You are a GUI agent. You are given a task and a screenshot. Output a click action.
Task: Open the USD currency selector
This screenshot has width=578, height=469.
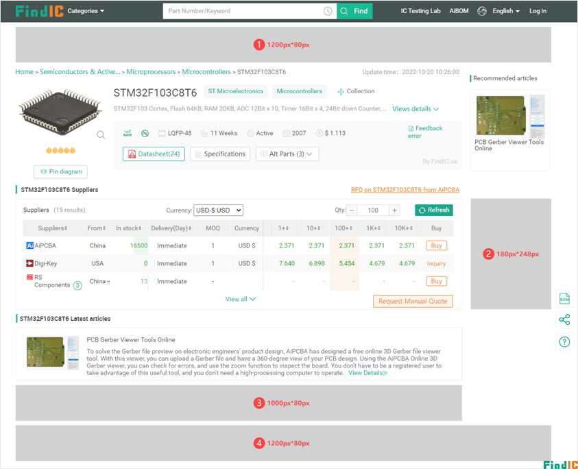[x=218, y=211]
